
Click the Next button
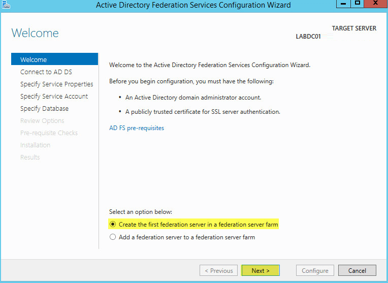coord(261,270)
